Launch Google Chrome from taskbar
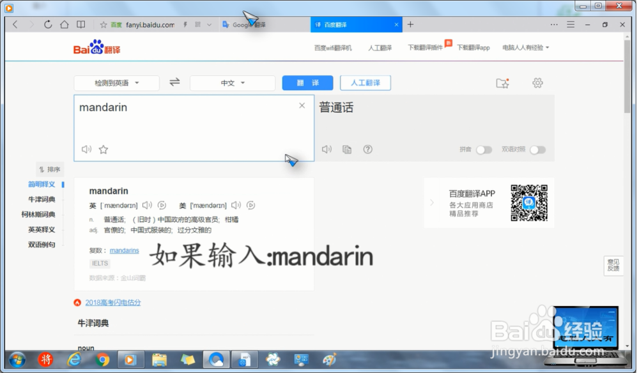Image resolution: width=639 pixels, height=373 pixels. (103, 360)
